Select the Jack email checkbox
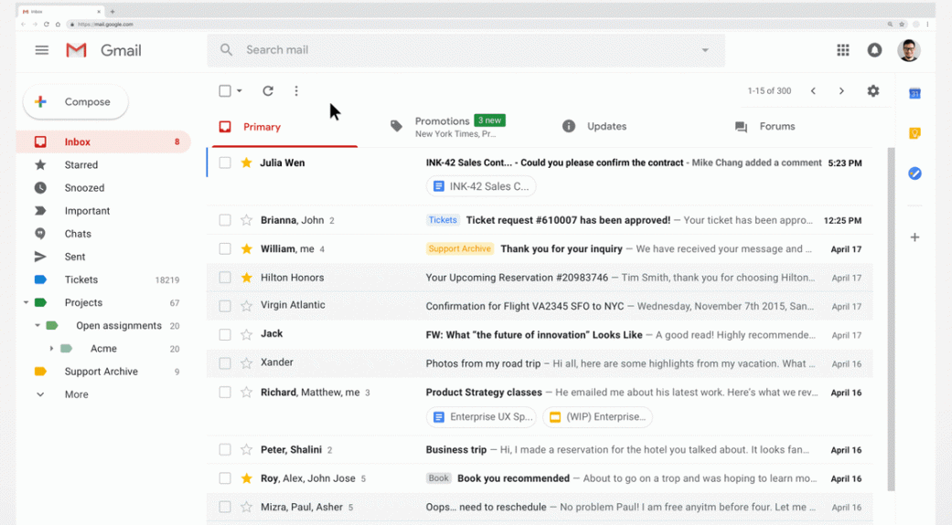952x525 pixels. pyautogui.click(x=225, y=335)
